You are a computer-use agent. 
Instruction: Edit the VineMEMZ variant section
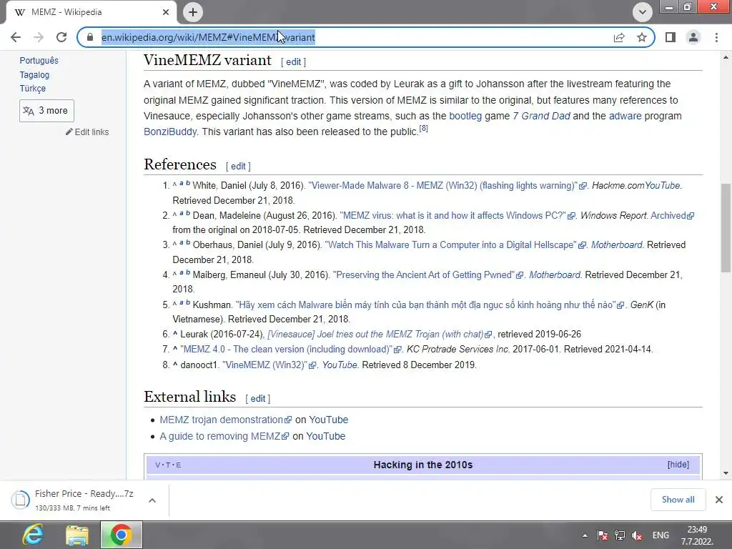(x=293, y=61)
